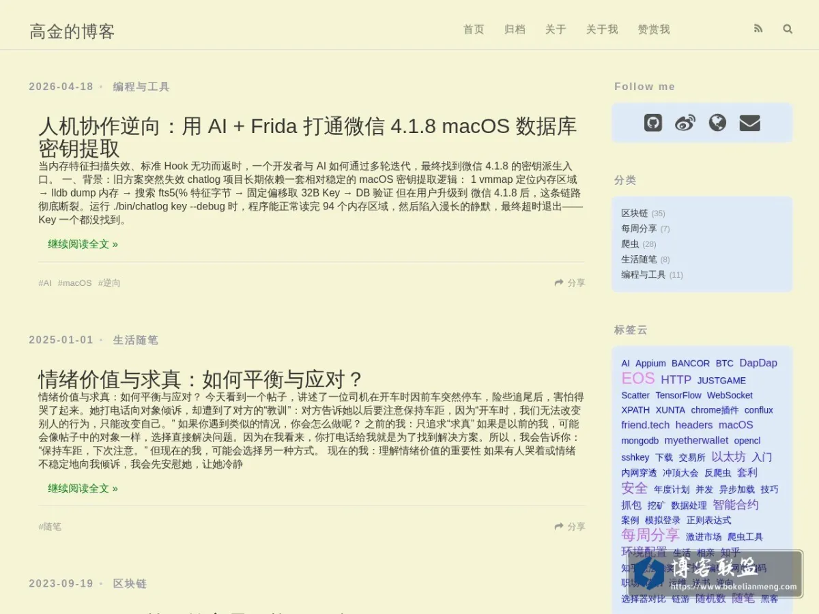The image size is (819, 614).
Task: Open the 赞赏我 navigation item
Action: click(654, 29)
